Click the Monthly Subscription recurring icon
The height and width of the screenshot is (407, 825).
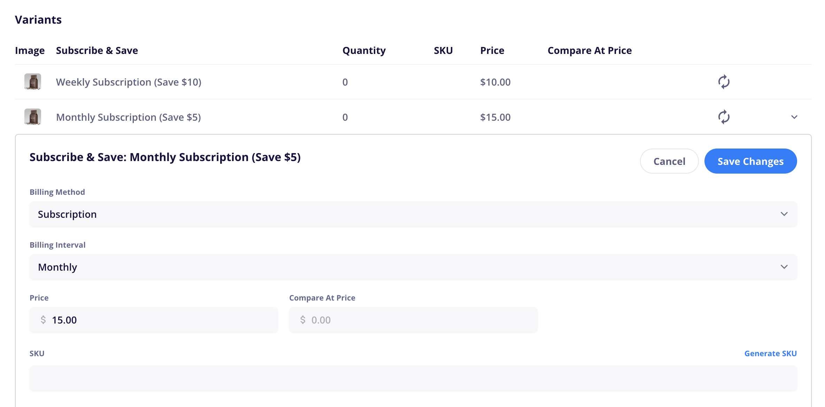click(724, 117)
